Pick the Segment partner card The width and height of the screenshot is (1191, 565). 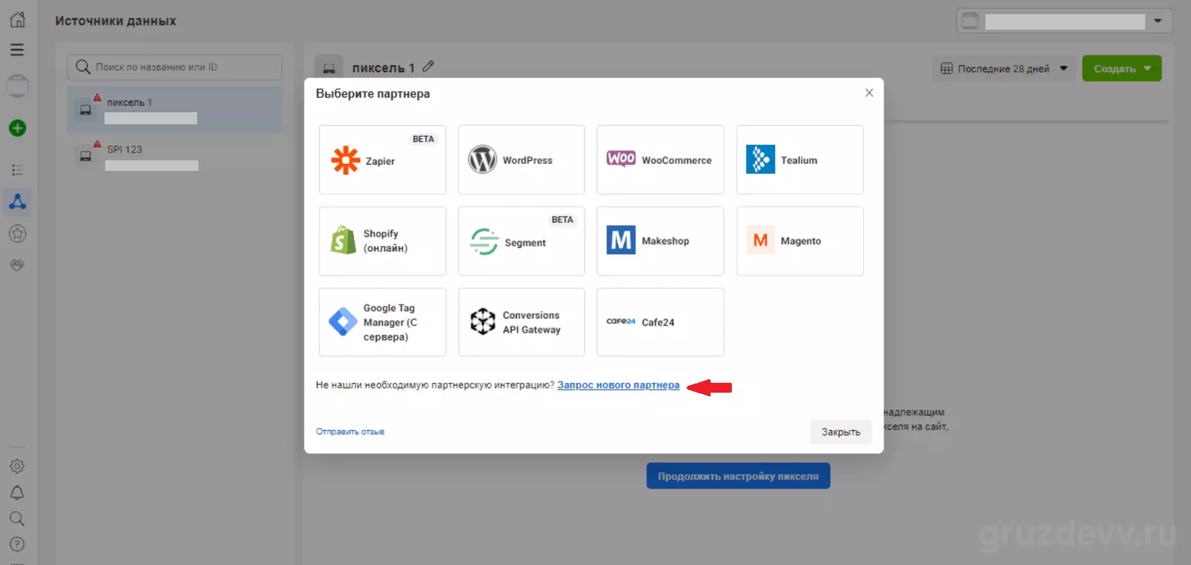(x=521, y=241)
